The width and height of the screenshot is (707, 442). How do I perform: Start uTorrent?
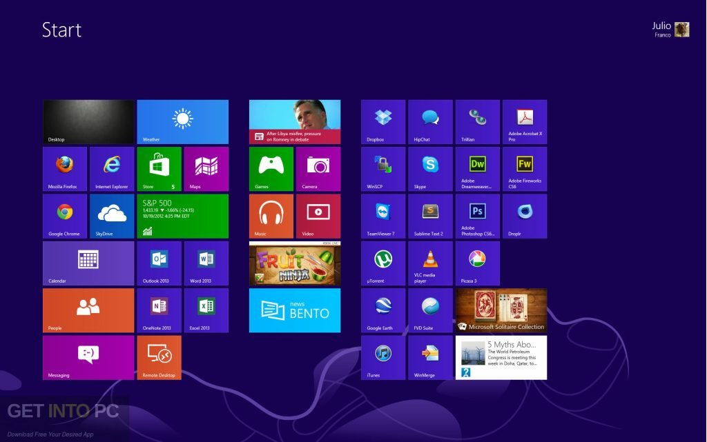382,263
